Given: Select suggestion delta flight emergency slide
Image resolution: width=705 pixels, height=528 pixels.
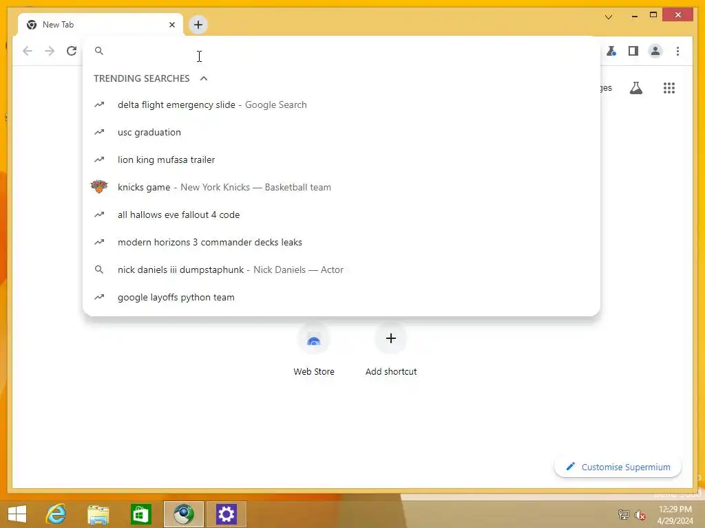Looking at the screenshot, I should pyautogui.click(x=341, y=104).
